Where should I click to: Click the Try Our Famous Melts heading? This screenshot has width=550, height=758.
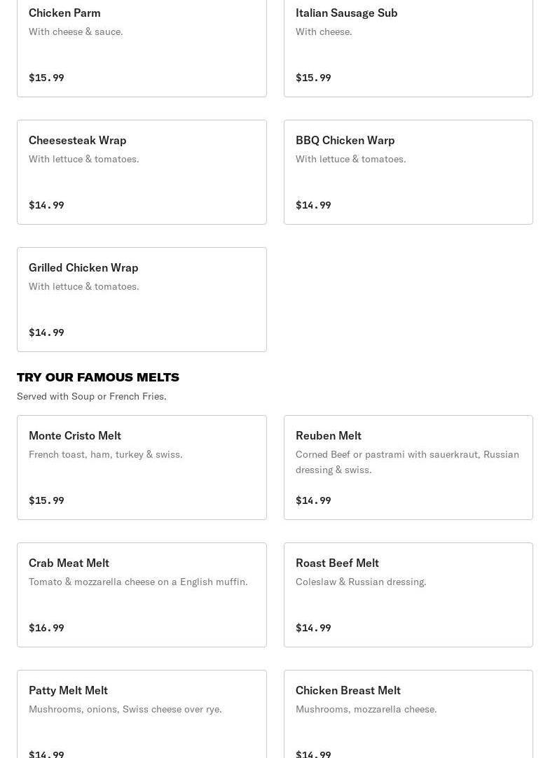point(98,377)
